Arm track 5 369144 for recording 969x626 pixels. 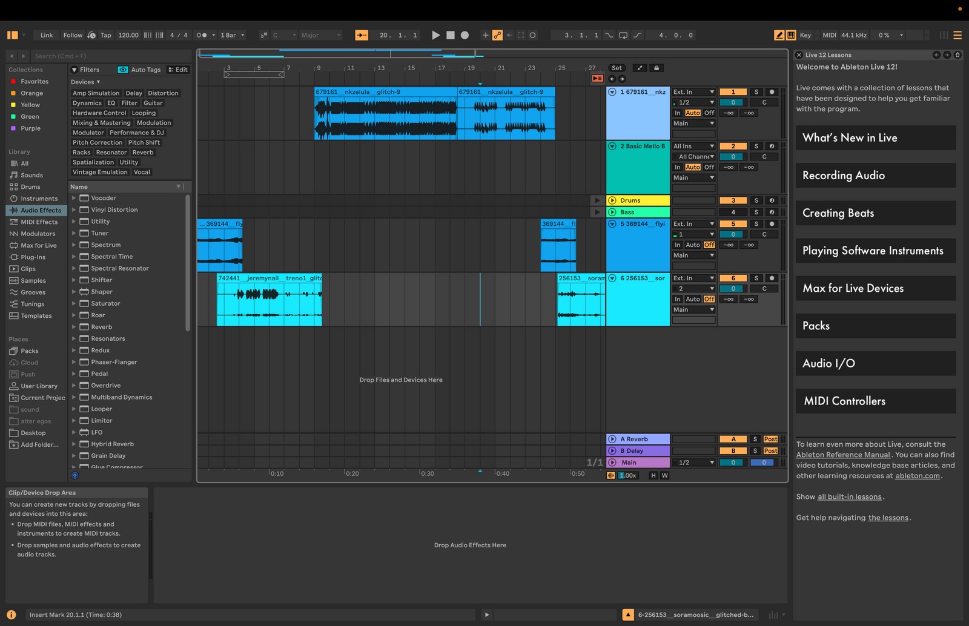click(772, 224)
